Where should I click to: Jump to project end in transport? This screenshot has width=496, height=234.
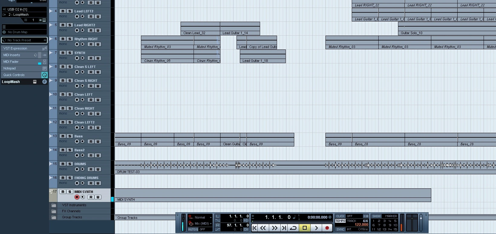coord(284,228)
